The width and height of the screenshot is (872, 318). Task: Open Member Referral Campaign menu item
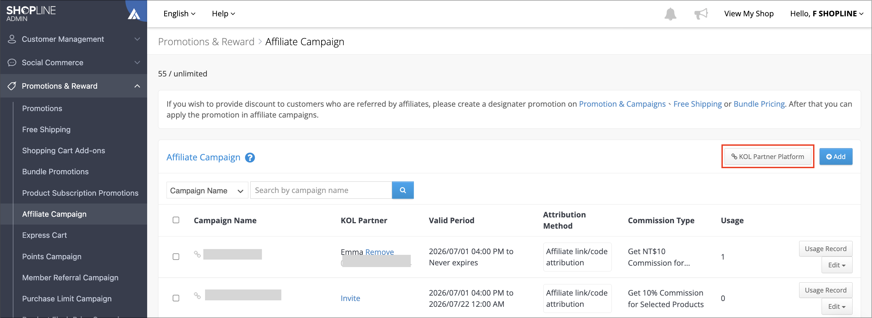tap(71, 278)
